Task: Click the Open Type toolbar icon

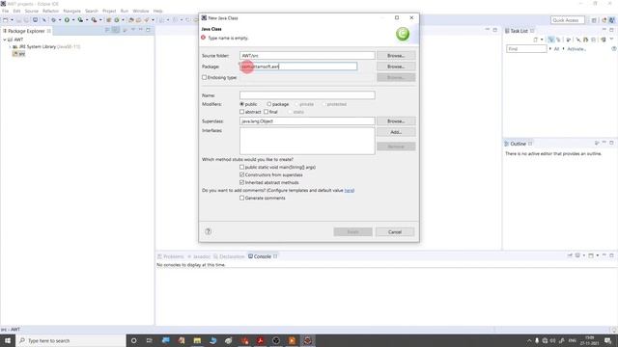Action: point(131,19)
